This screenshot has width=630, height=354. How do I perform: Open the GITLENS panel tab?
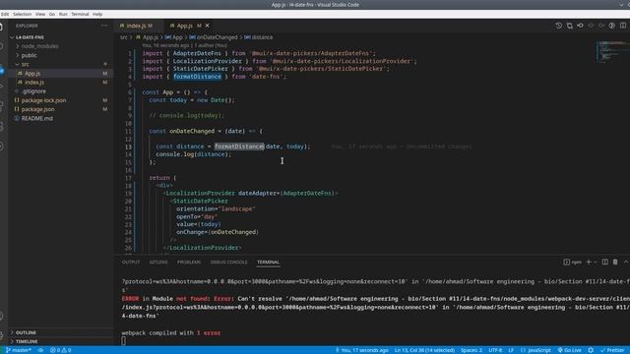point(158,263)
